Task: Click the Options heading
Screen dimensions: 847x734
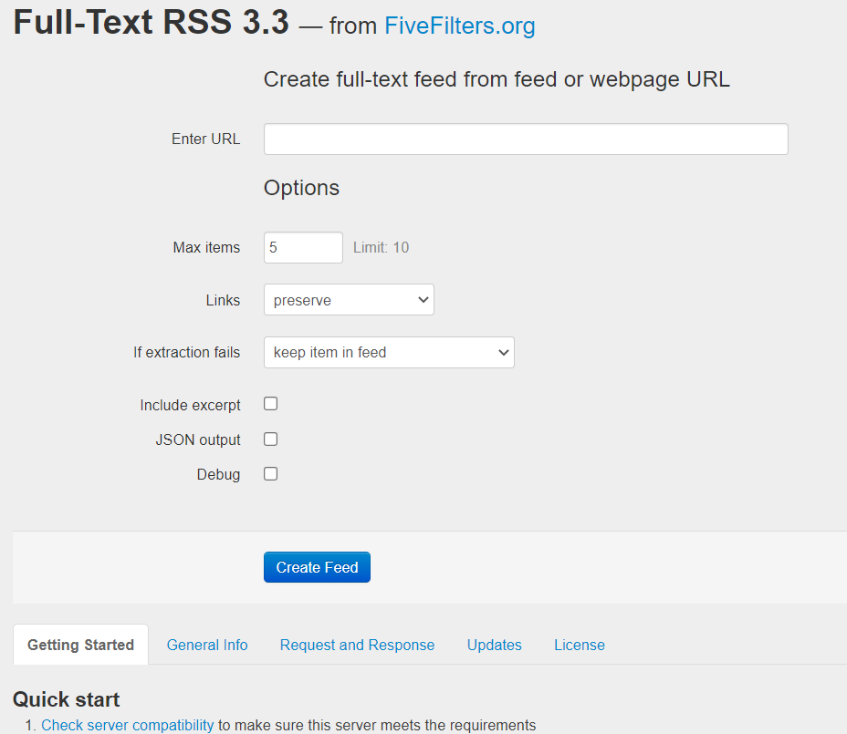Action: tap(301, 188)
